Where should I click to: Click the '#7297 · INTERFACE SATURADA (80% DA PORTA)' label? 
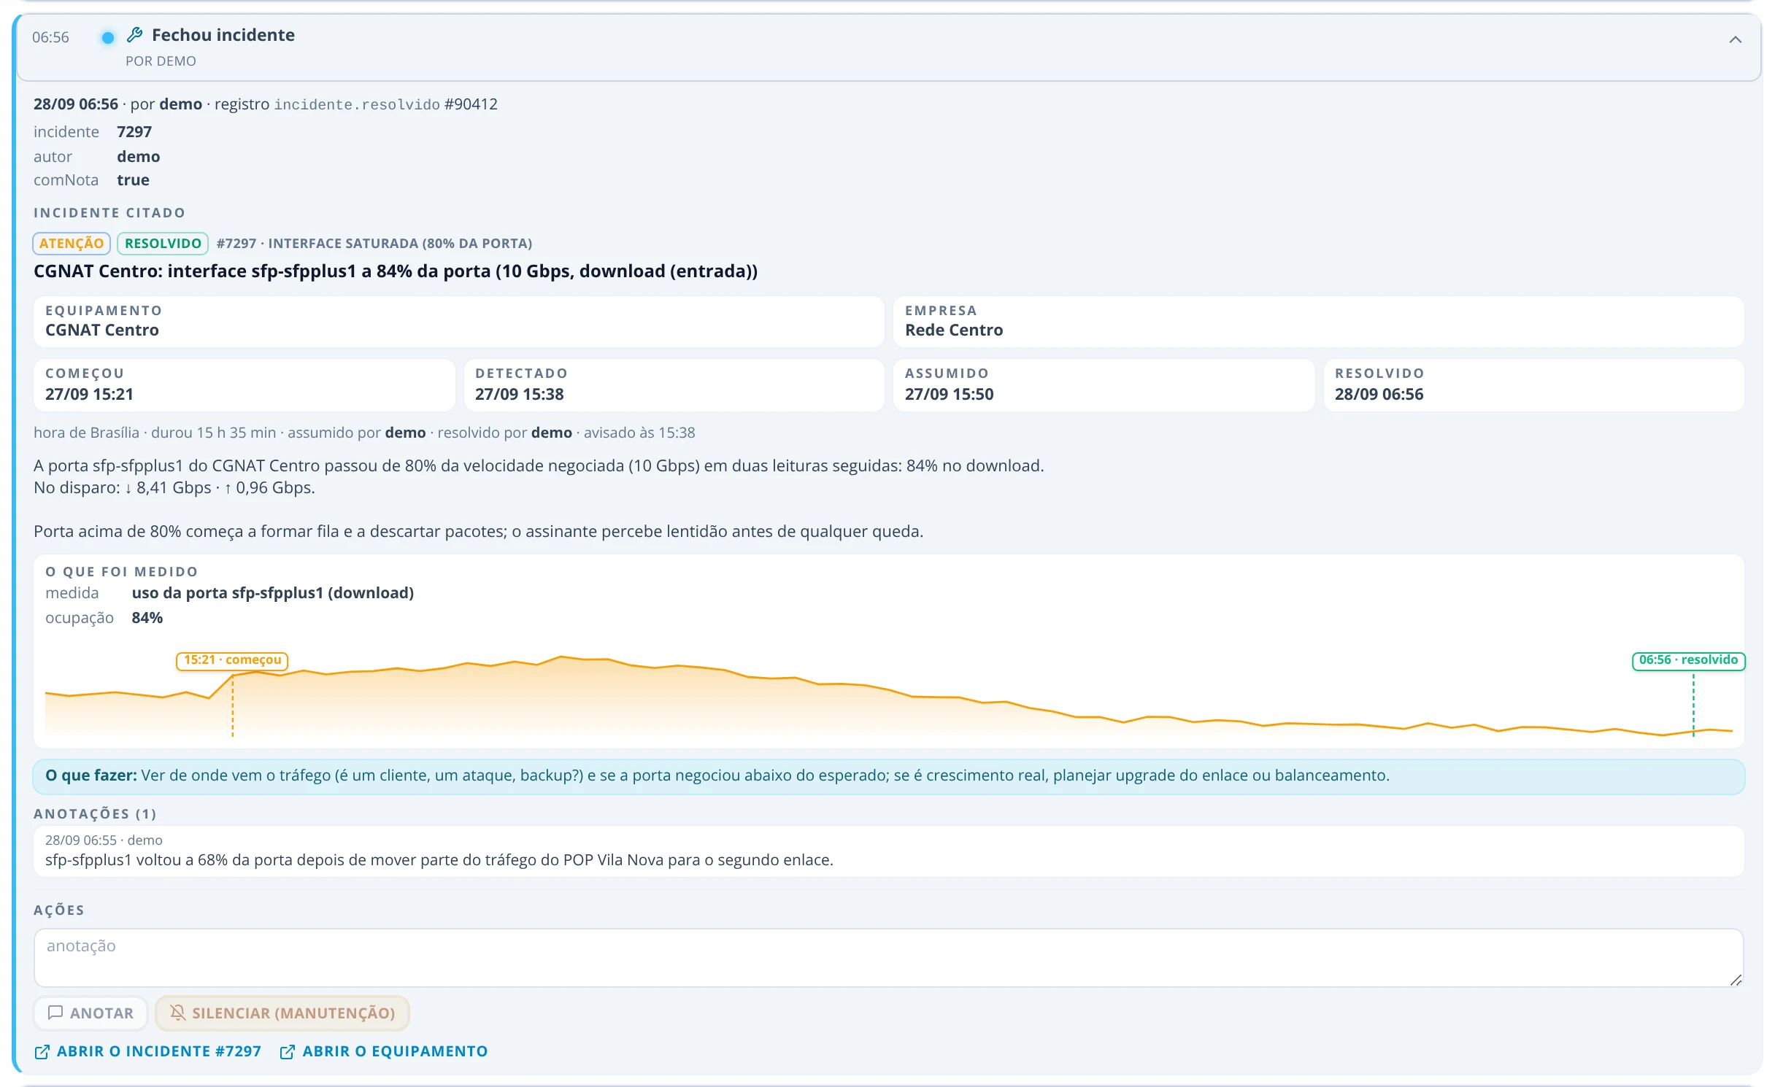[x=374, y=243]
